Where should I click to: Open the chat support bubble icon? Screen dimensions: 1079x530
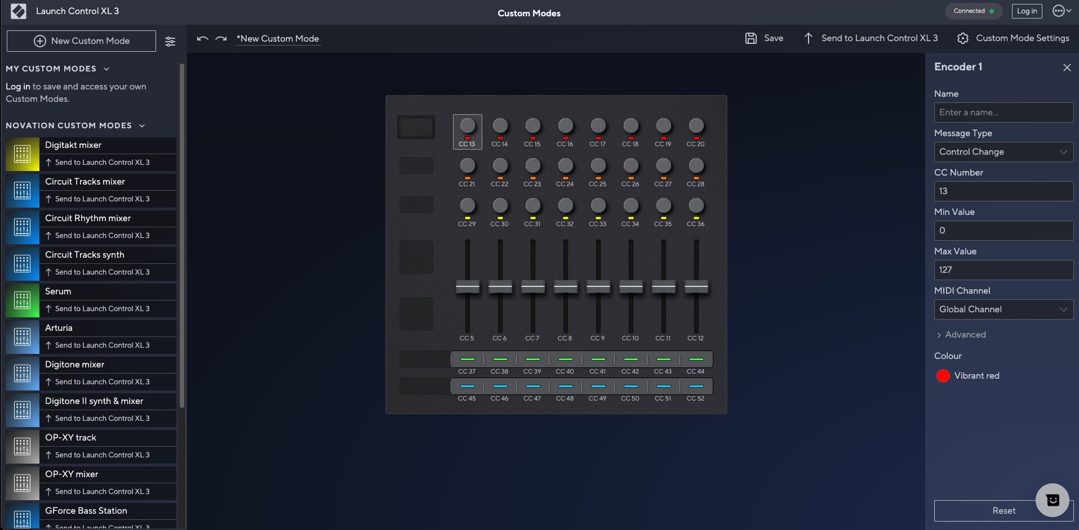click(x=1052, y=500)
